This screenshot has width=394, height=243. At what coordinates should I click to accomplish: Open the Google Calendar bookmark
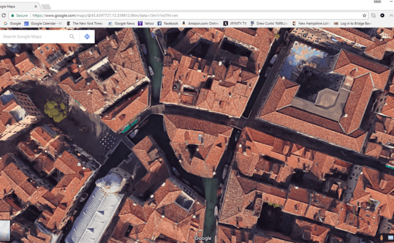coord(43,23)
